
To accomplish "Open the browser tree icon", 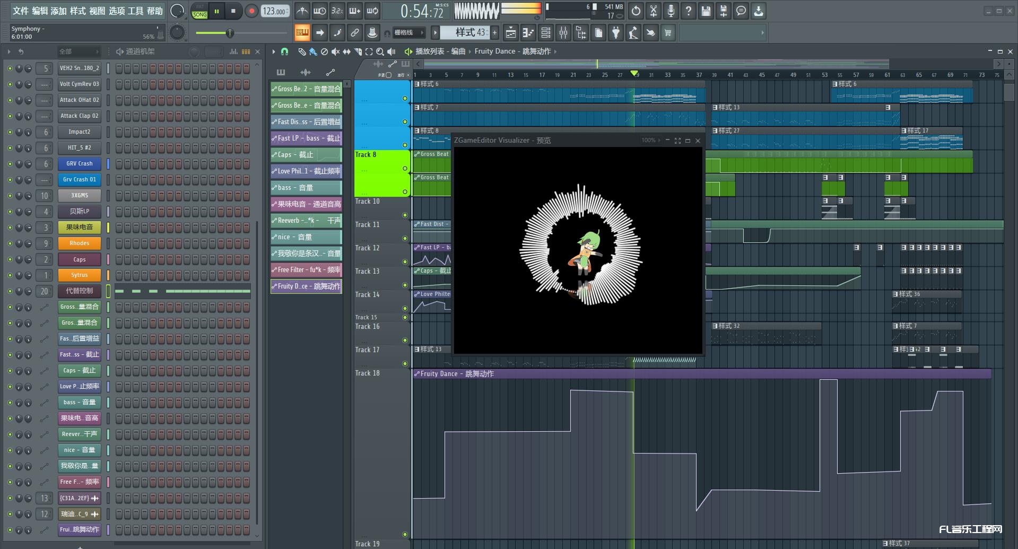I will click(581, 33).
